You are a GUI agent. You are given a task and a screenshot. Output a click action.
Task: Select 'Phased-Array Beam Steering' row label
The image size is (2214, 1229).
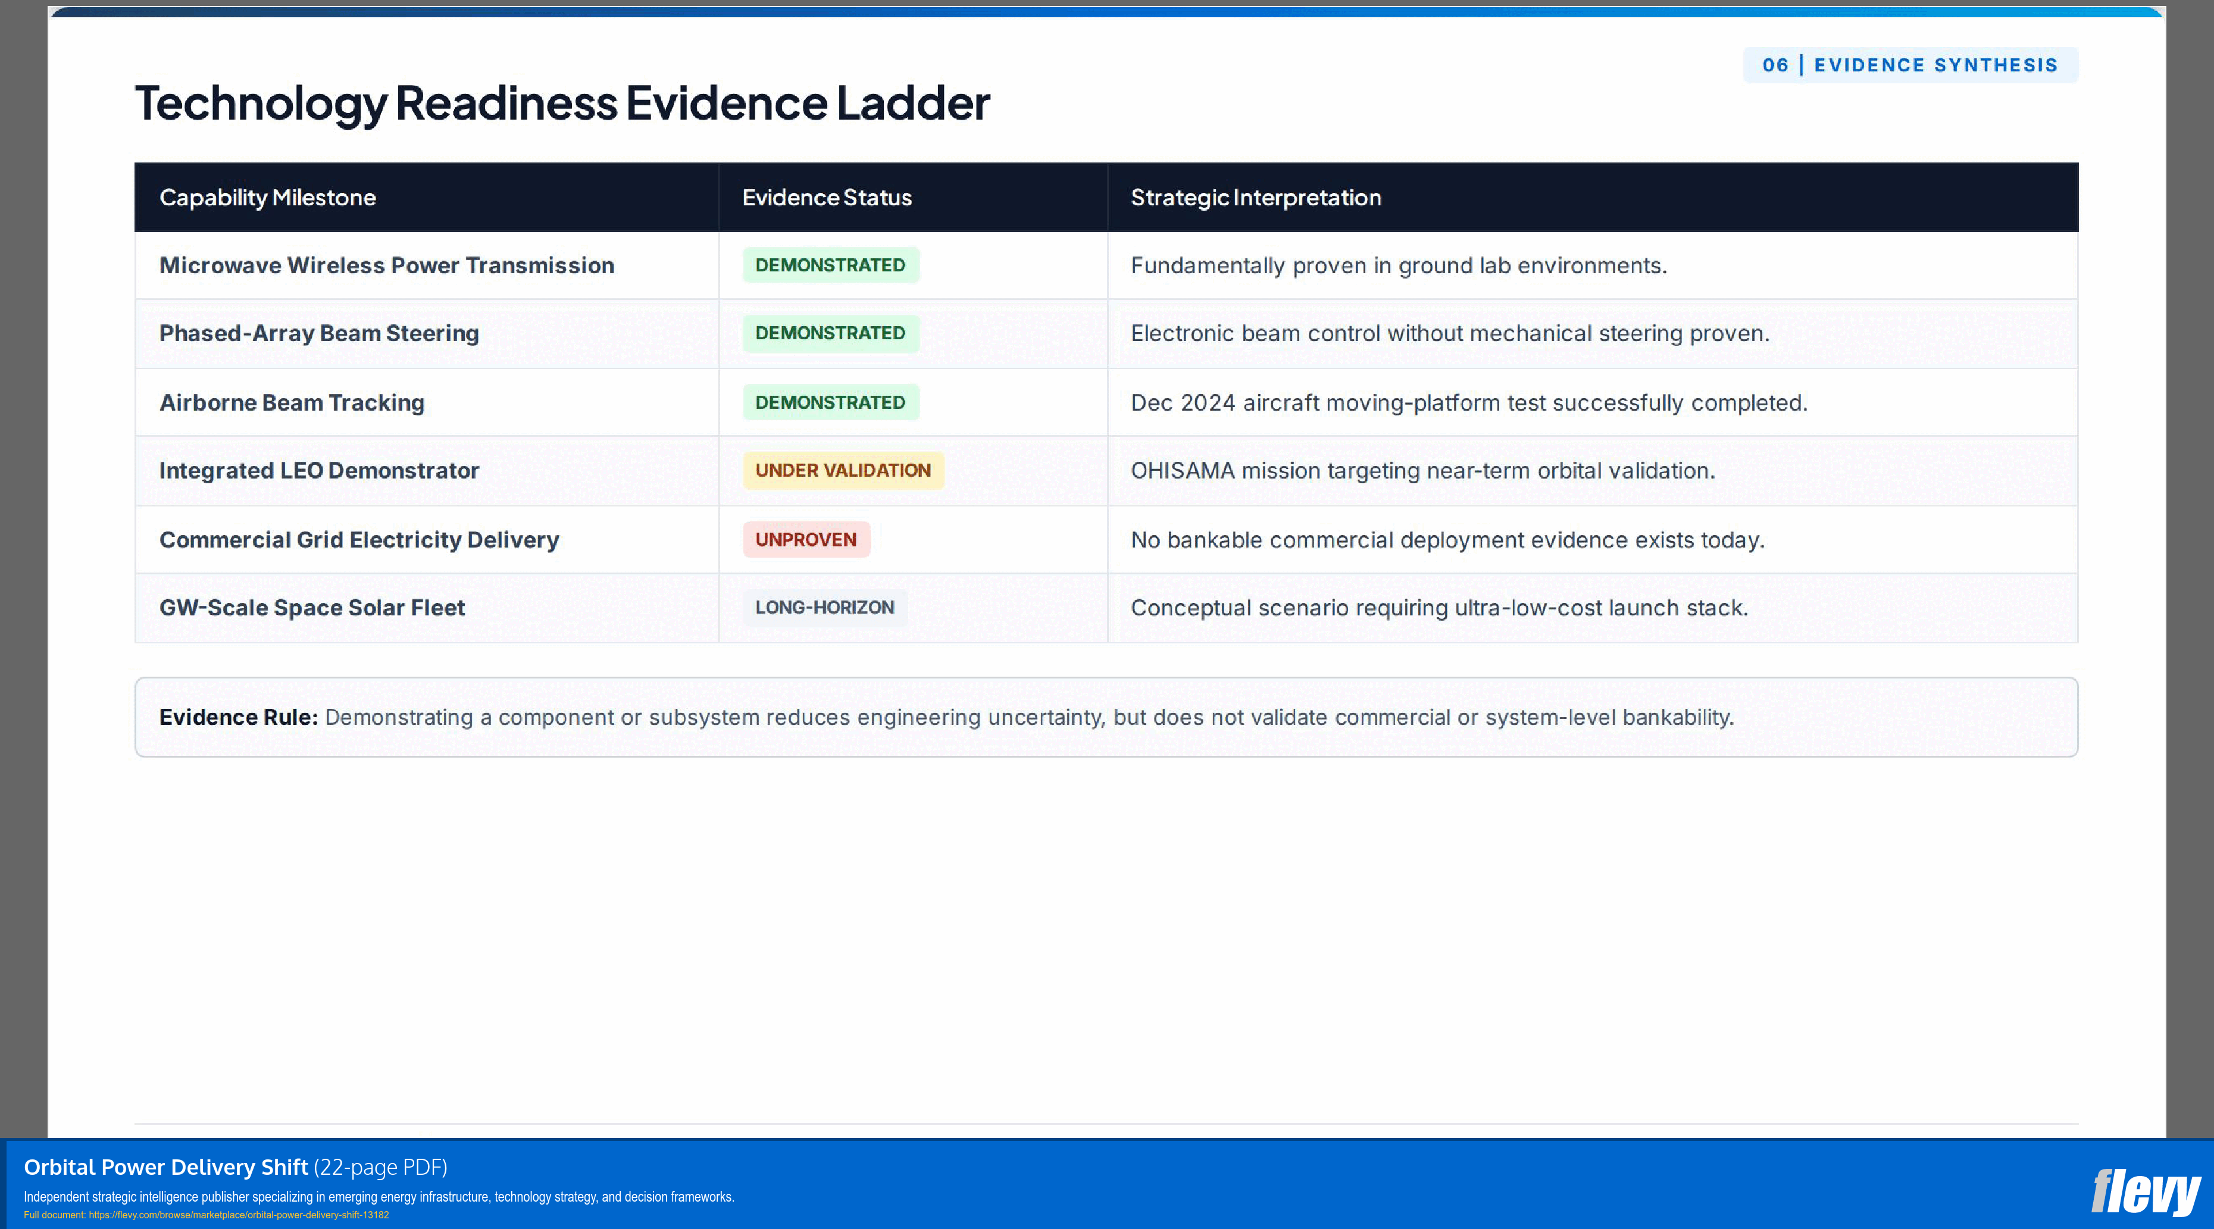pyautogui.click(x=319, y=333)
